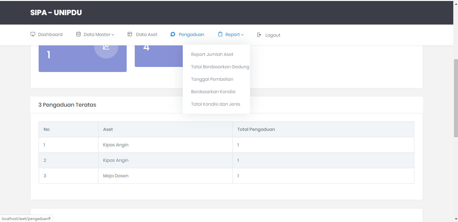Click the Data Master label
This screenshot has height=222, width=458.
(x=97, y=34)
